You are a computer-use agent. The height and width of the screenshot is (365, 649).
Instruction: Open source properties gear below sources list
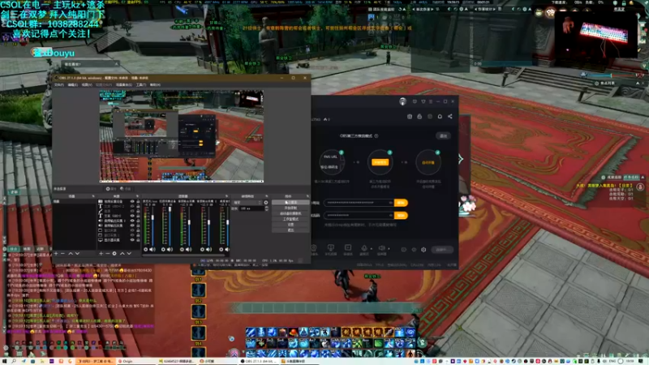[x=114, y=253]
